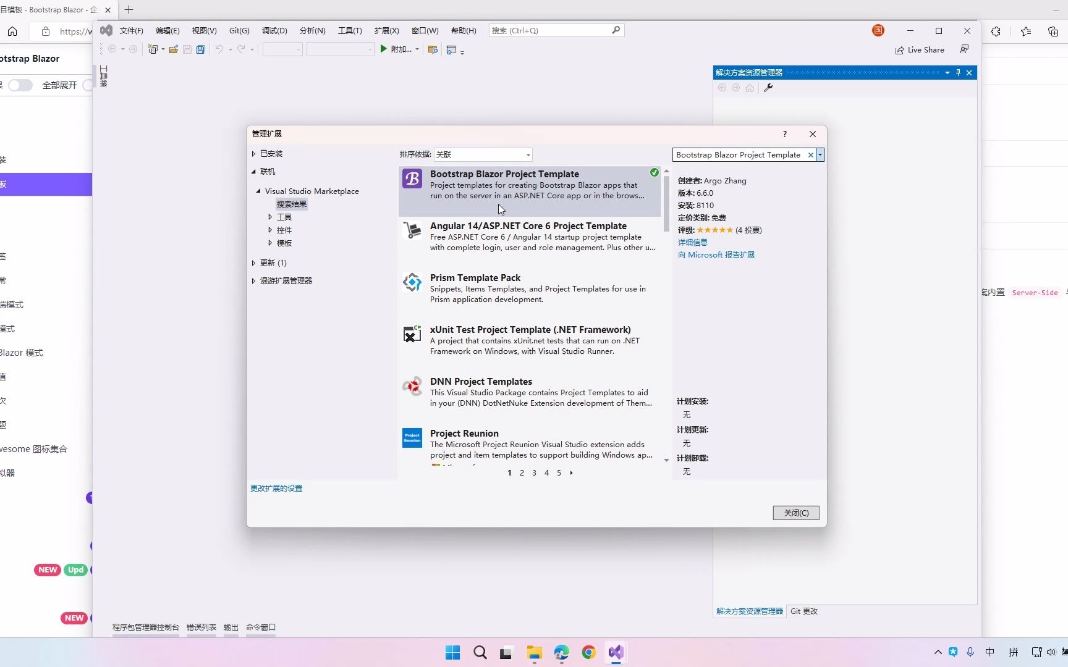Open the 详细信息 link for Bootstrap Blazor
Viewport: 1068px width, 667px height.
pos(693,242)
